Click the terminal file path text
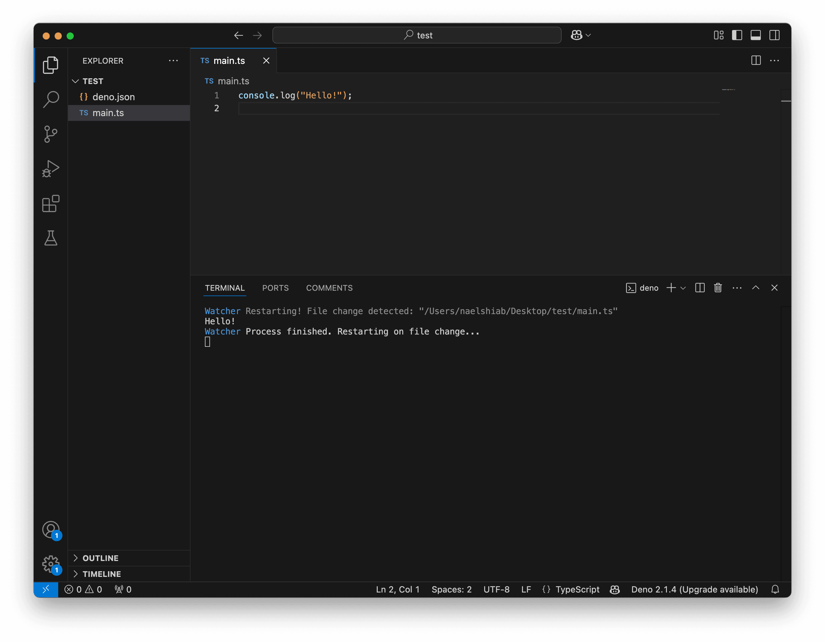The height and width of the screenshot is (642, 825). (x=518, y=311)
